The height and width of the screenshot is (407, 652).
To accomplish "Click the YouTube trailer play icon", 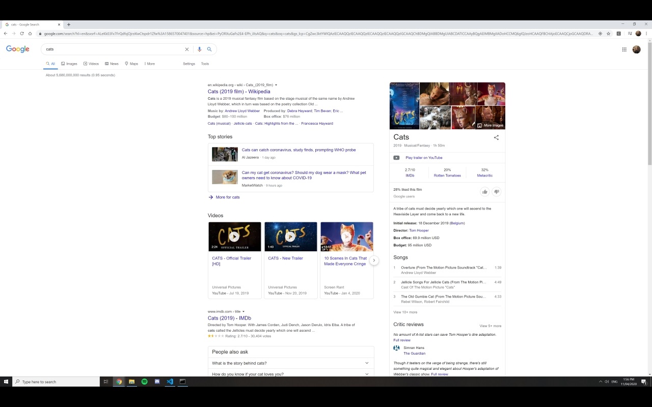I will pyautogui.click(x=396, y=158).
